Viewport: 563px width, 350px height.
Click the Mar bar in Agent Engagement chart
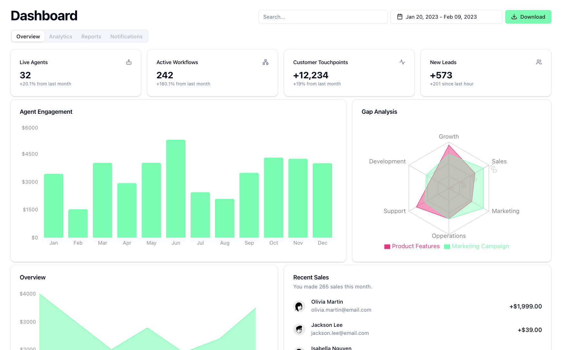[103, 200]
